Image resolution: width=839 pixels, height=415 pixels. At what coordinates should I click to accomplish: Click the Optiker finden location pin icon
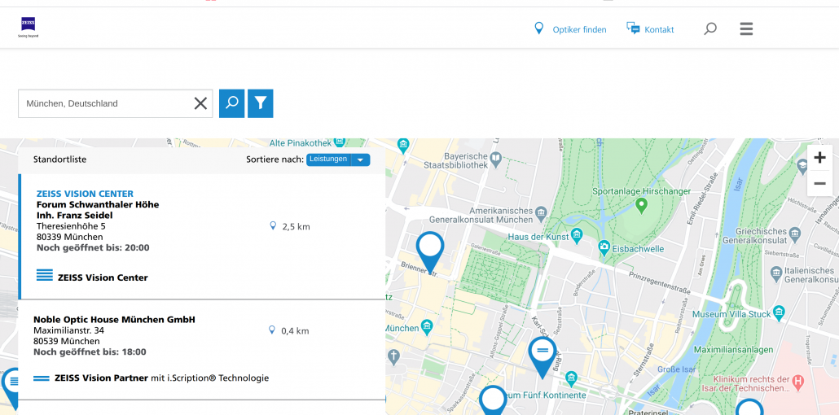coord(538,28)
